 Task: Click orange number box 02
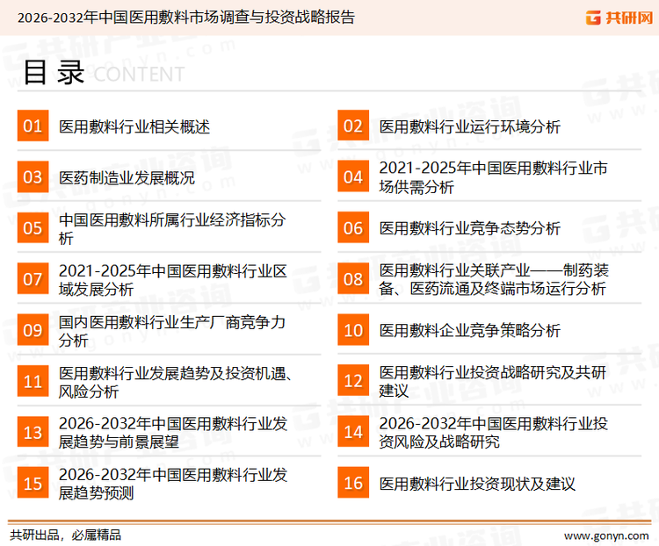click(x=353, y=126)
